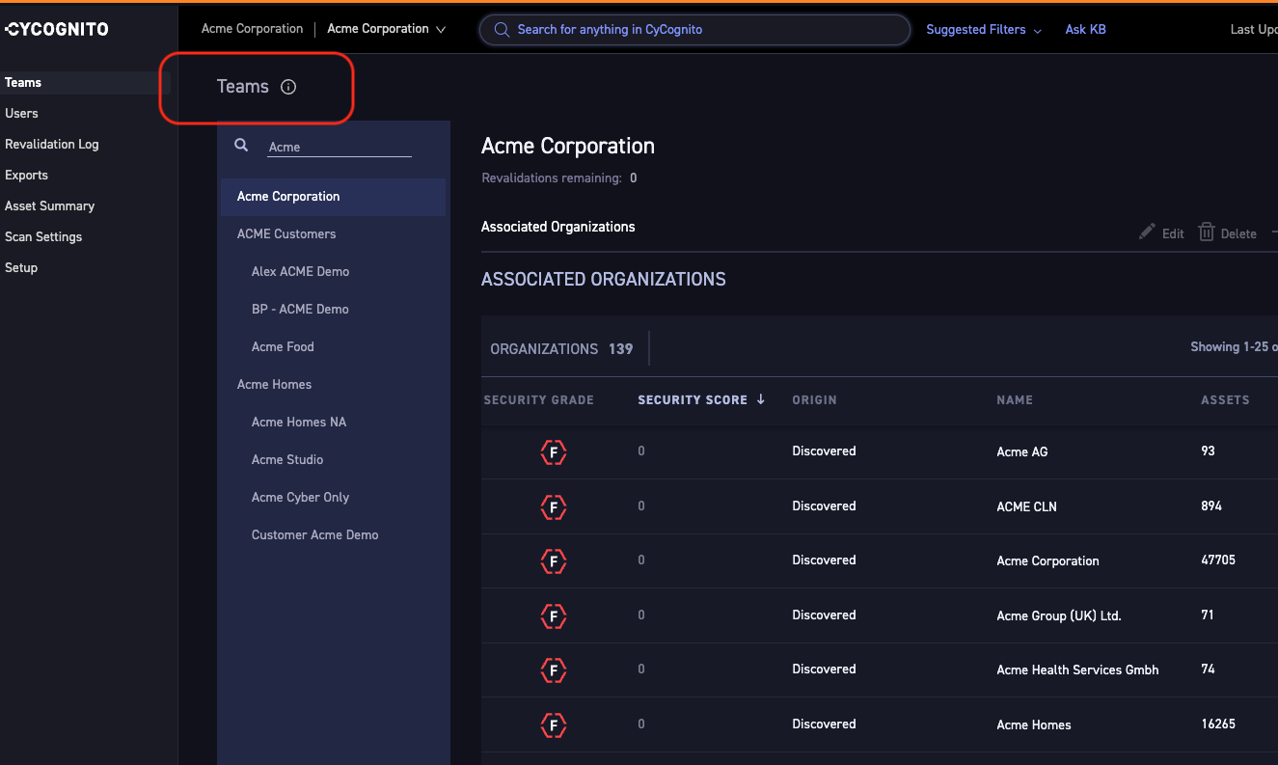
Task: Click the first Acme Corporation breadcrumb
Action: click(252, 29)
